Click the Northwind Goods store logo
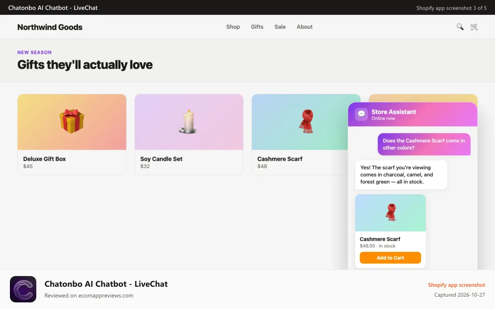Image resolution: width=495 pixels, height=309 pixels. pyautogui.click(x=50, y=27)
